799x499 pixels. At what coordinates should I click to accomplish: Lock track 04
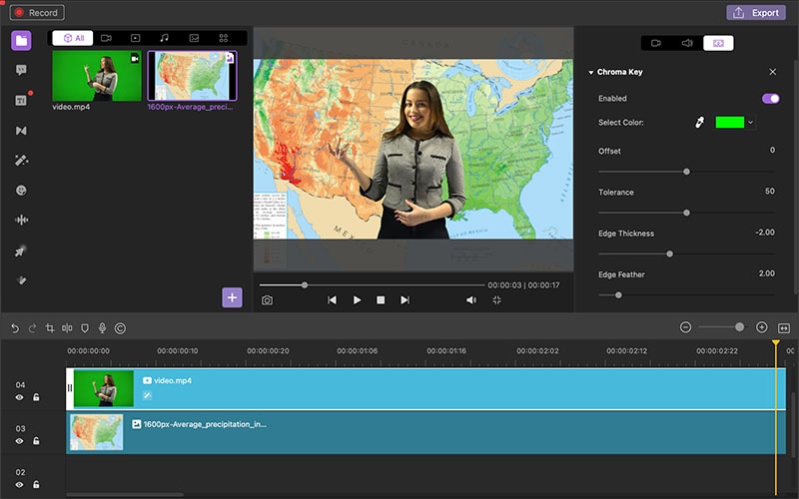pos(36,397)
